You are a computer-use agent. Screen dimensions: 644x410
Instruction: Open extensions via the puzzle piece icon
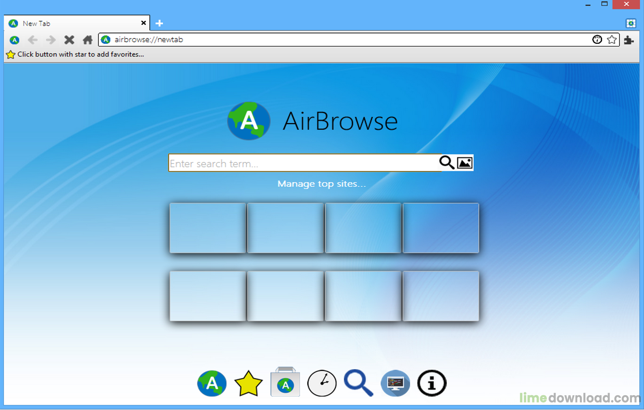coord(629,40)
